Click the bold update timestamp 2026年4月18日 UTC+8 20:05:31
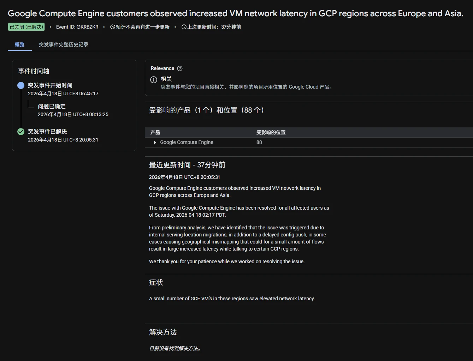This screenshot has height=361, width=473. [x=184, y=177]
